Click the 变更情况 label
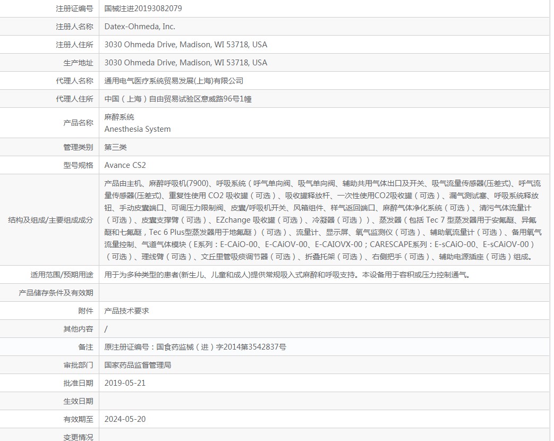Viewport: 554px width, 441px height. tap(79, 437)
